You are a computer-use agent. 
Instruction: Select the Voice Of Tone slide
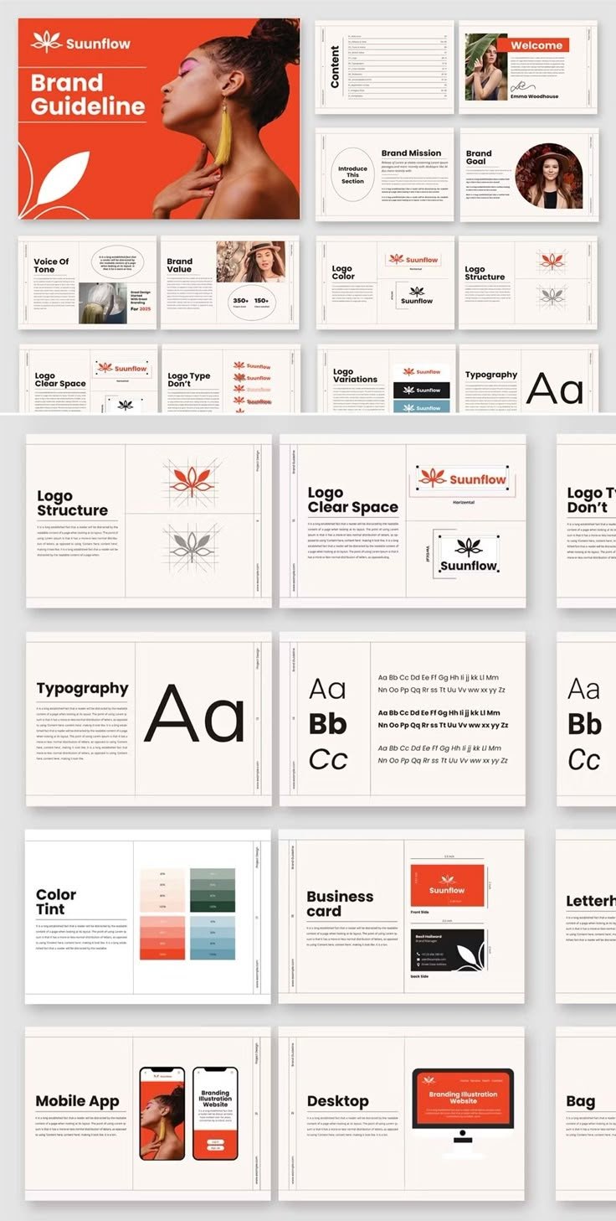88,282
